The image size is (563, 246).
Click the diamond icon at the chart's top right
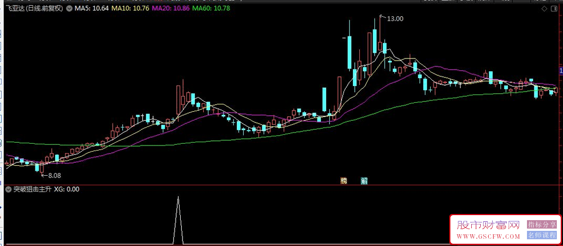pos(544,9)
